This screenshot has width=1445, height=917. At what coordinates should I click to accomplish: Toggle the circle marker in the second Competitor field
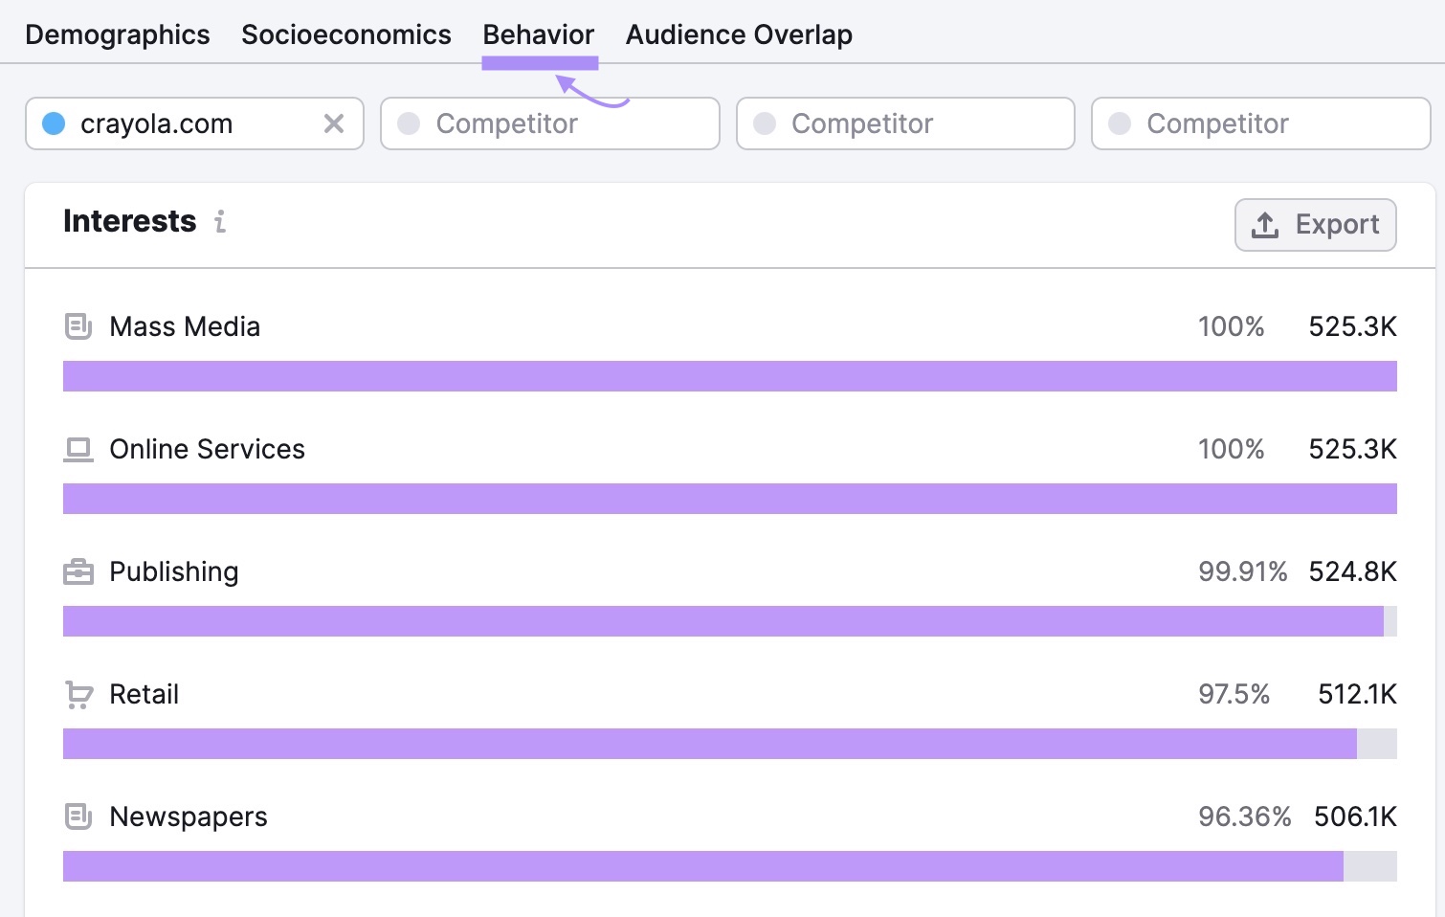click(x=765, y=123)
